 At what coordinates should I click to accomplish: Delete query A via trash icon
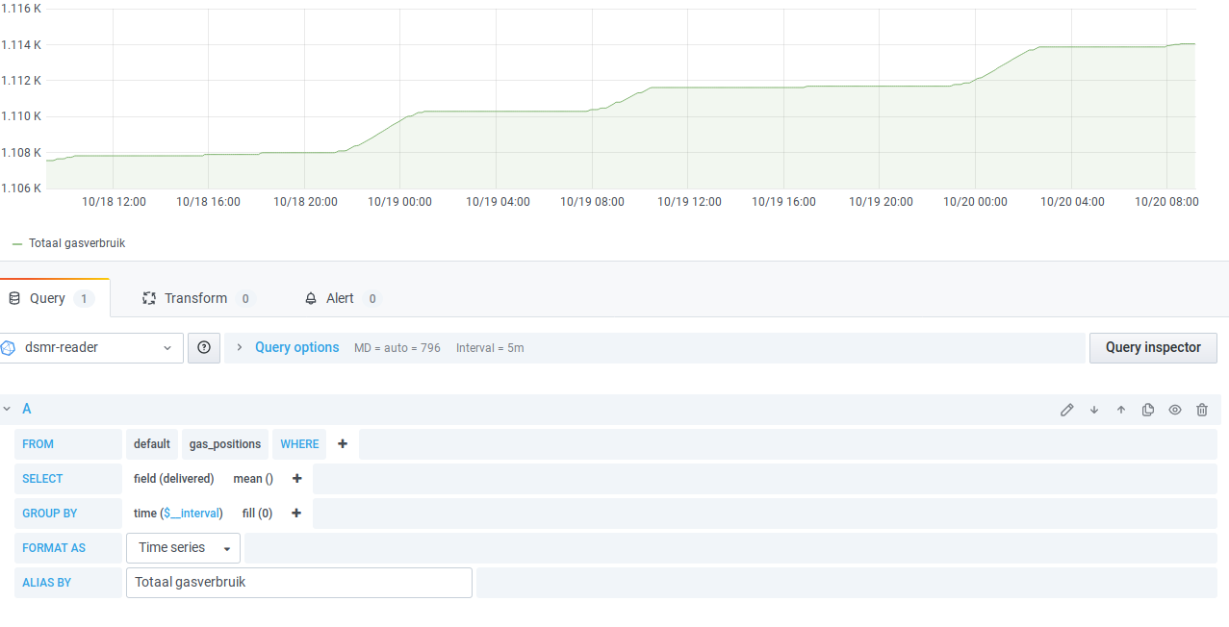pyautogui.click(x=1201, y=409)
